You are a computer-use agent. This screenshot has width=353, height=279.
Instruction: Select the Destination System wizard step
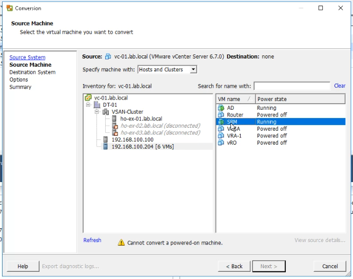pyautogui.click(x=32, y=72)
